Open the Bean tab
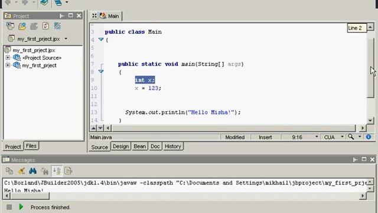The width and height of the screenshot is (378, 213). [139, 146]
